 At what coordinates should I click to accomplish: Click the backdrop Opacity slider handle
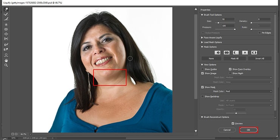click(x=236, y=113)
